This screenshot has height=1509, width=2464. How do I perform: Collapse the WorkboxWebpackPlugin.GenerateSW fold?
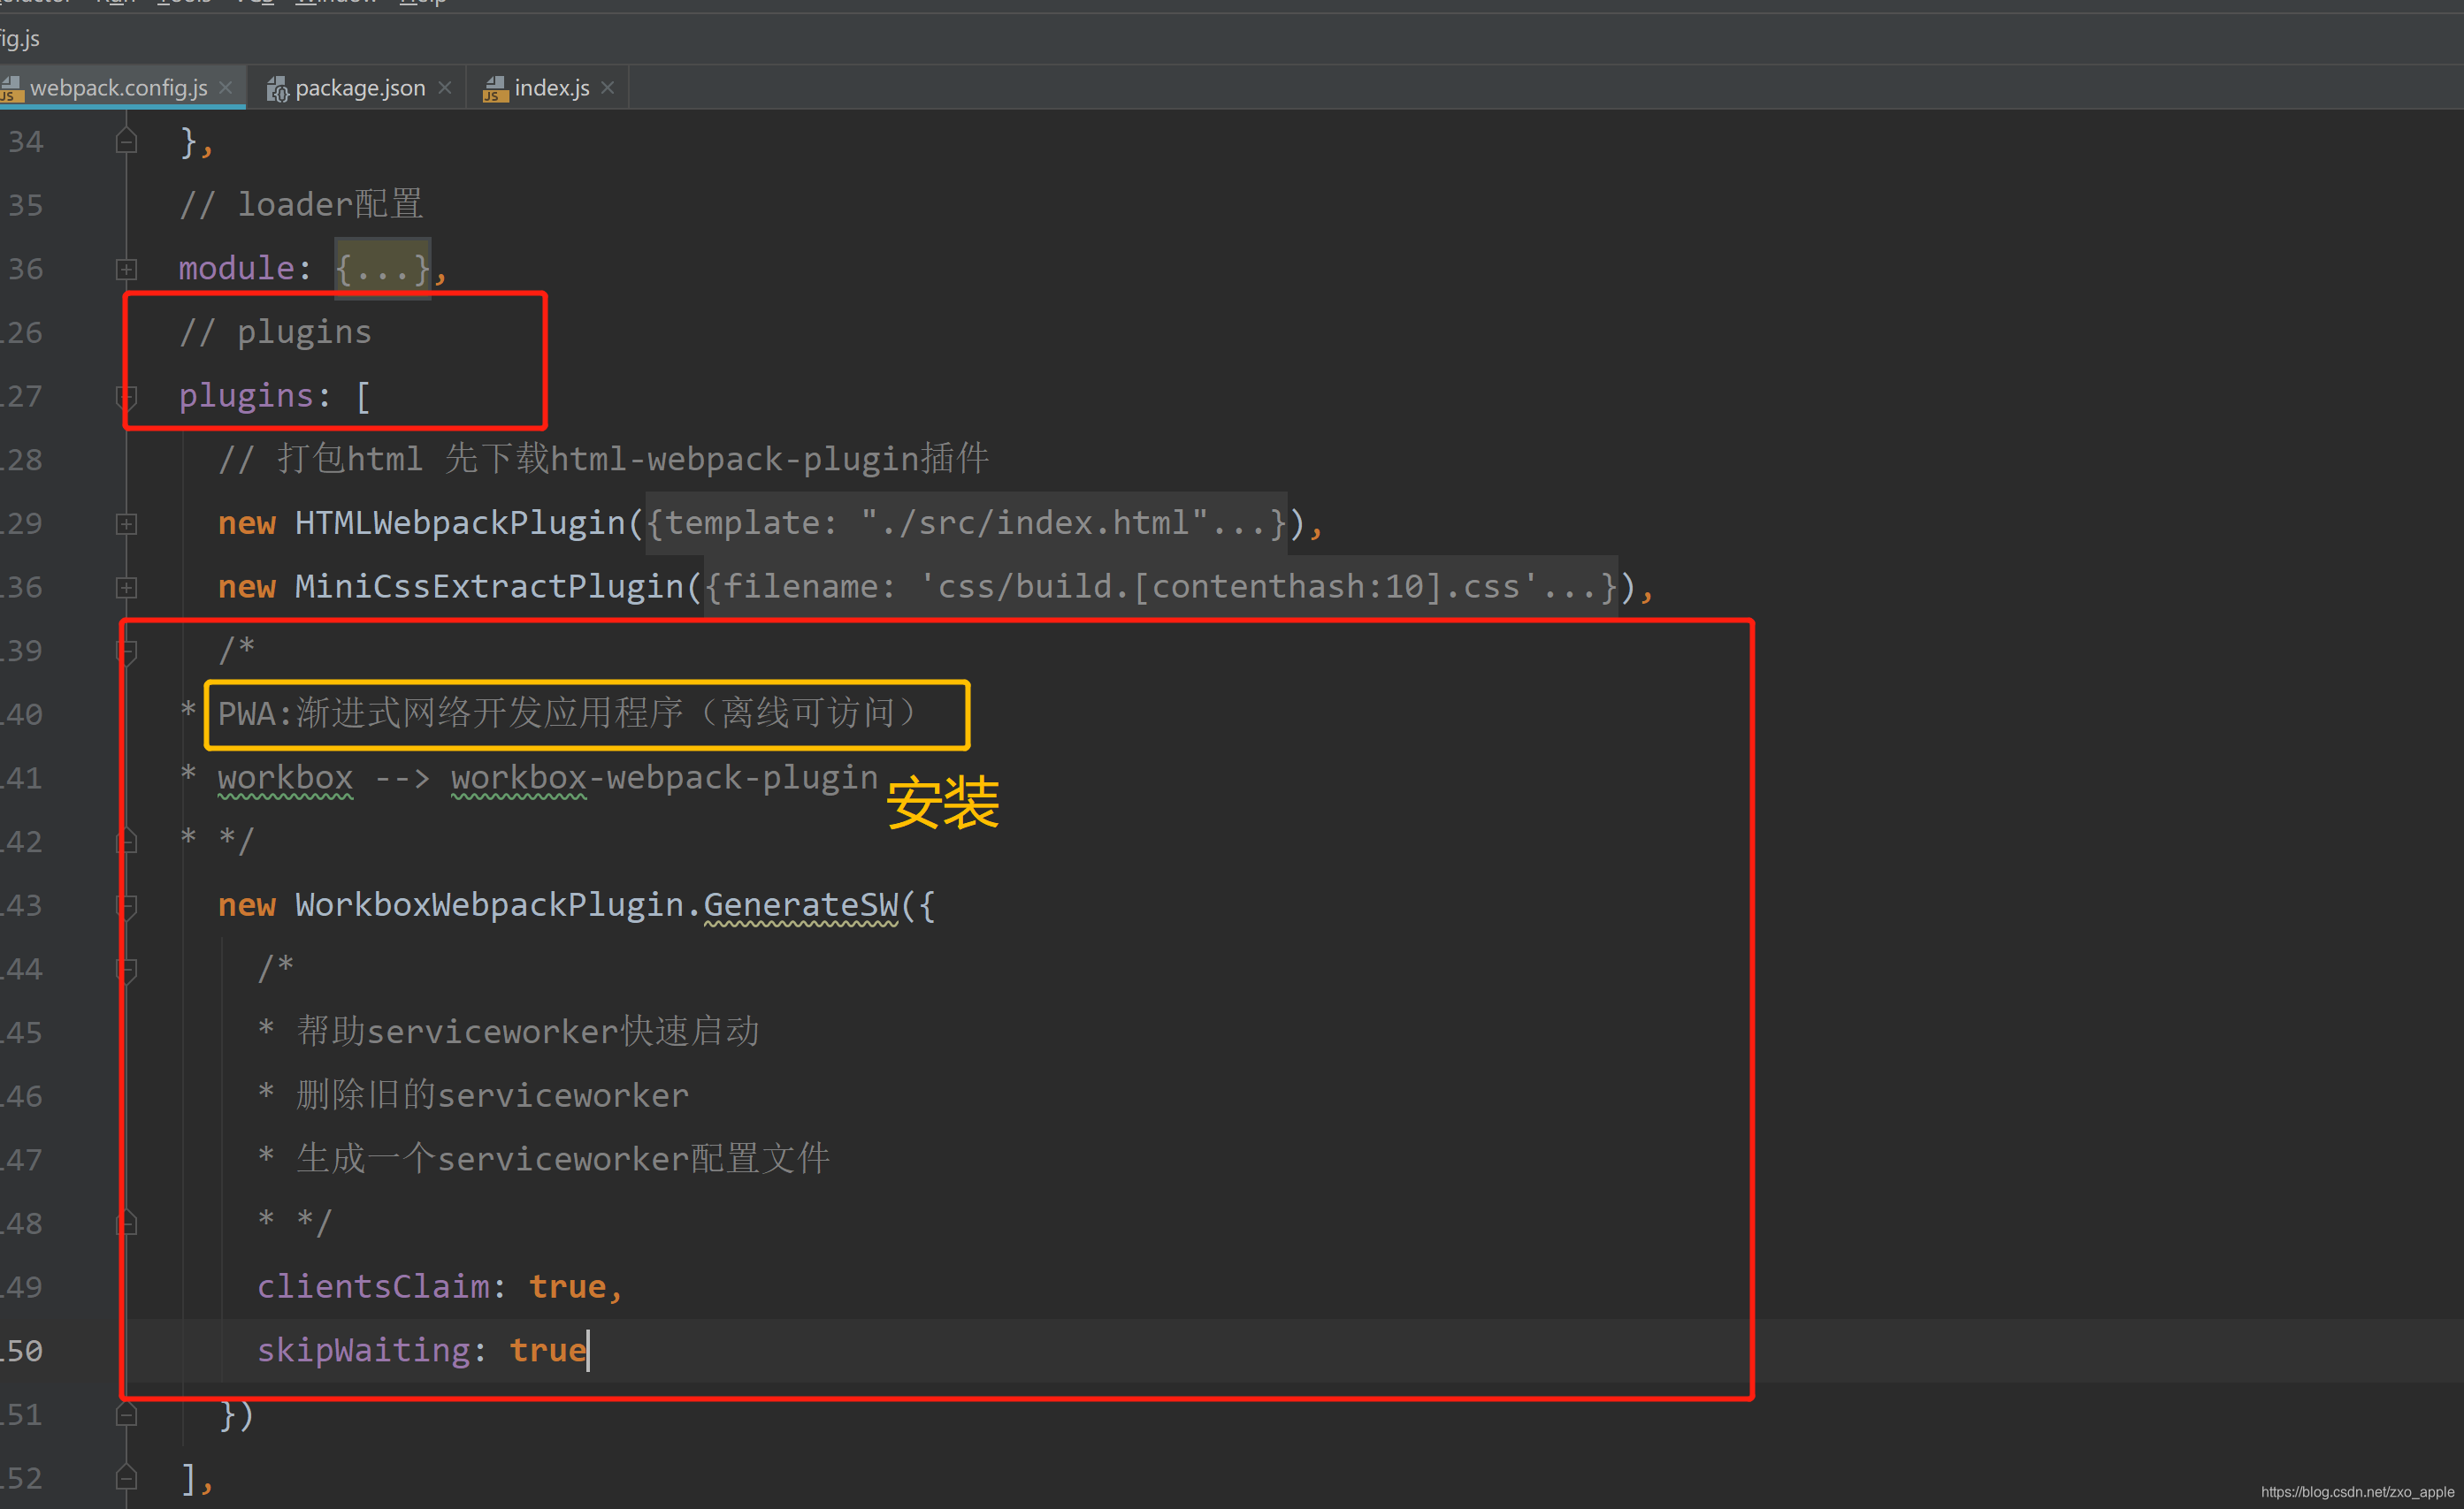click(126, 906)
